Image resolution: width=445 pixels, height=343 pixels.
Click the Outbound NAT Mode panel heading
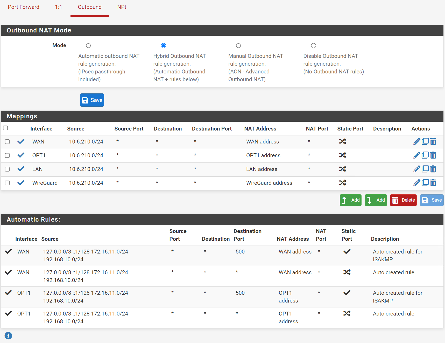click(x=39, y=30)
